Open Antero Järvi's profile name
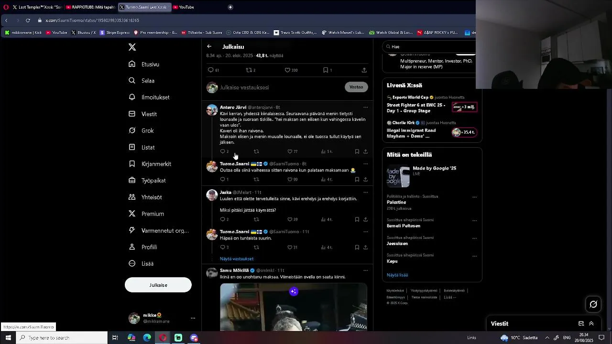This screenshot has height=344, width=612. pos(233,107)
